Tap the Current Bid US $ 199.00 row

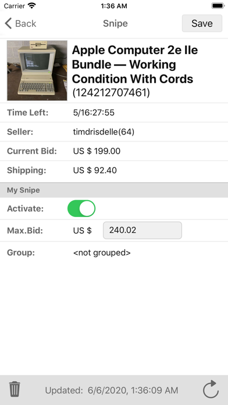click(114, 151)
